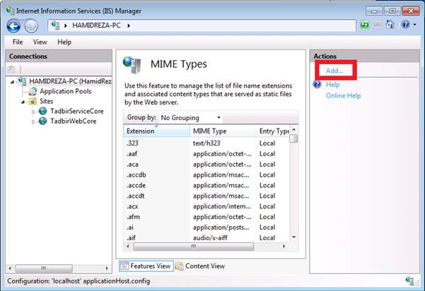Click the server icon in address bar
The height and width of the screenshot is (291, 425).
[55, 25]
